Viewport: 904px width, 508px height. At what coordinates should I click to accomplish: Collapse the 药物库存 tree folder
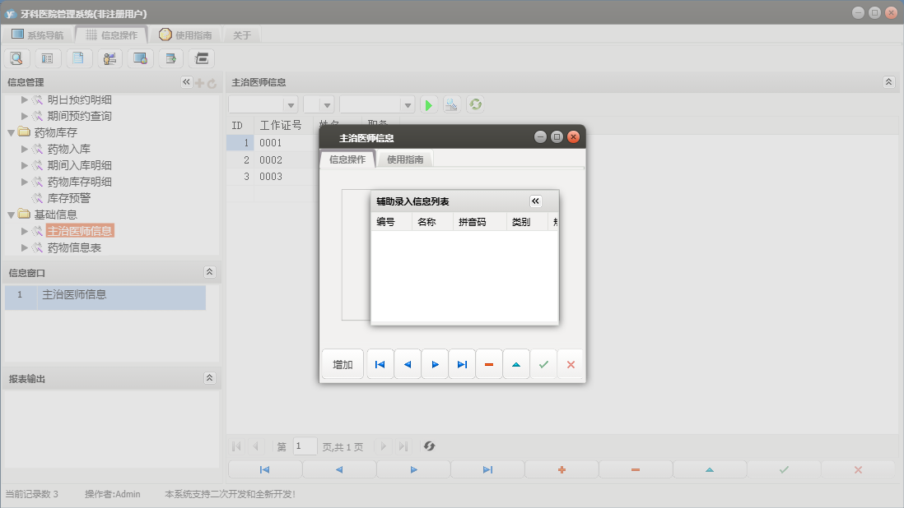(11, 132)
